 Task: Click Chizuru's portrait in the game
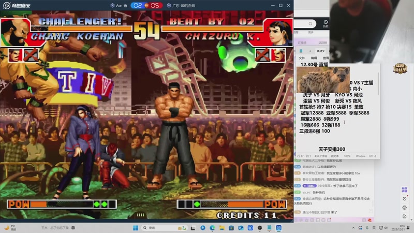click(x=278, y=33)
